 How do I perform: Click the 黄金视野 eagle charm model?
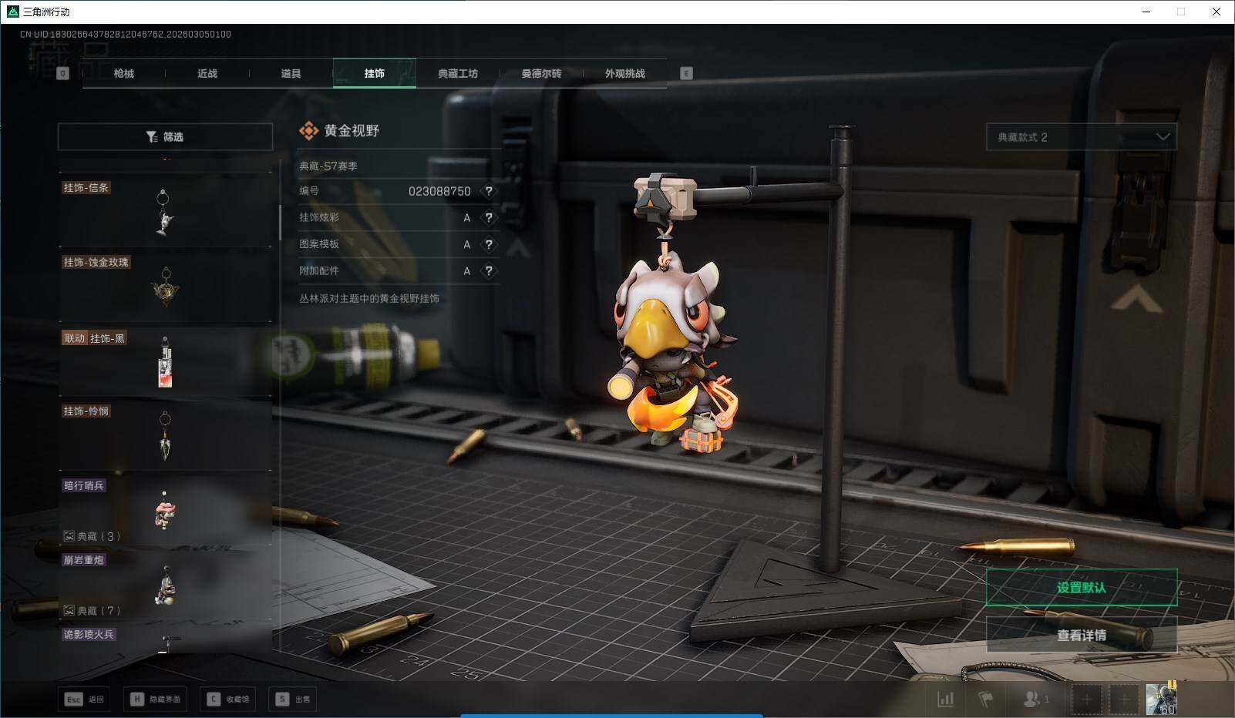point(673,354)
